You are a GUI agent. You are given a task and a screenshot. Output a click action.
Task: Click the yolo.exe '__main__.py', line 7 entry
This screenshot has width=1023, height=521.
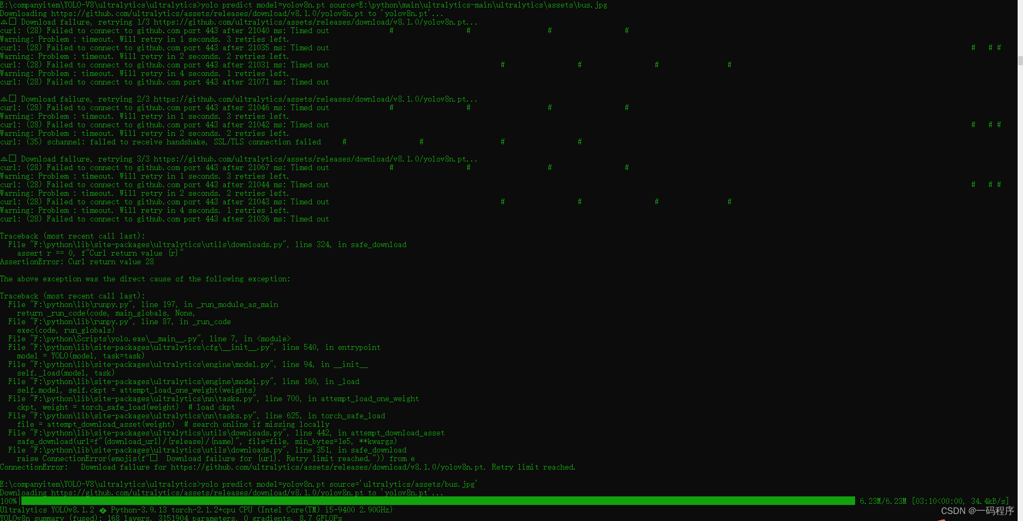pyautogui.click(x=150, y=339)
